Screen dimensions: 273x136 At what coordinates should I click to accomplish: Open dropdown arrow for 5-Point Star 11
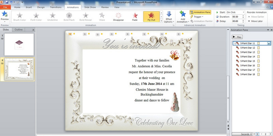pos(269,43)
